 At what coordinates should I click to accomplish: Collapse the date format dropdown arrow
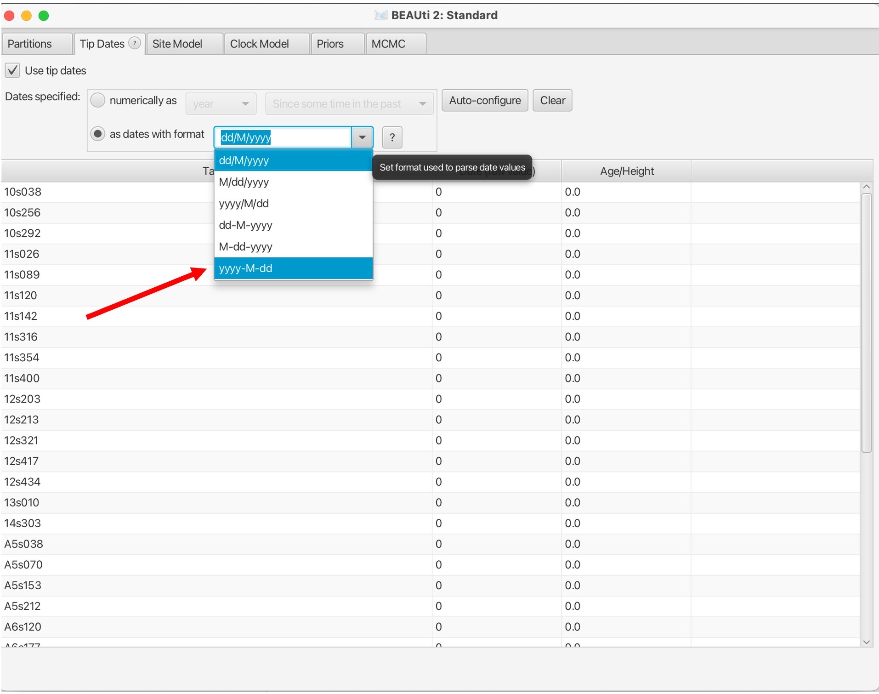[x=362, y=137]
